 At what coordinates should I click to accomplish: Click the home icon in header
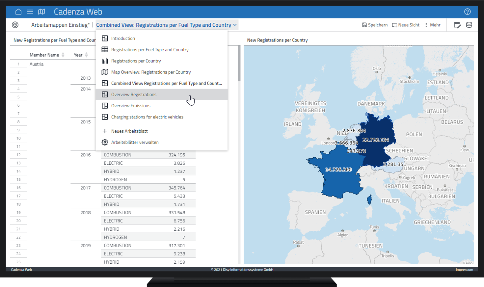click(18, 12)
